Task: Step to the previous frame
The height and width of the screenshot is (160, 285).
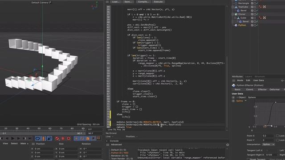Action: pos(7,138)
